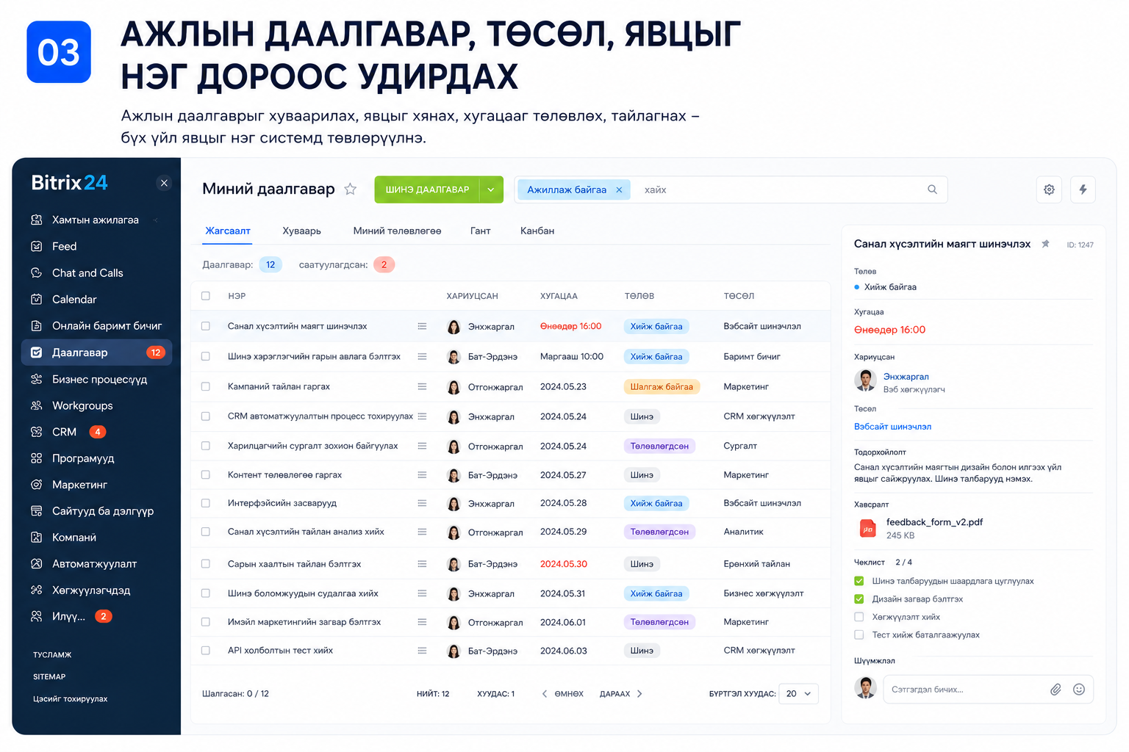Open row menu for Кампаний тайлан гаргах
This screenshot has height=752, width=1129.
(422, 386)
